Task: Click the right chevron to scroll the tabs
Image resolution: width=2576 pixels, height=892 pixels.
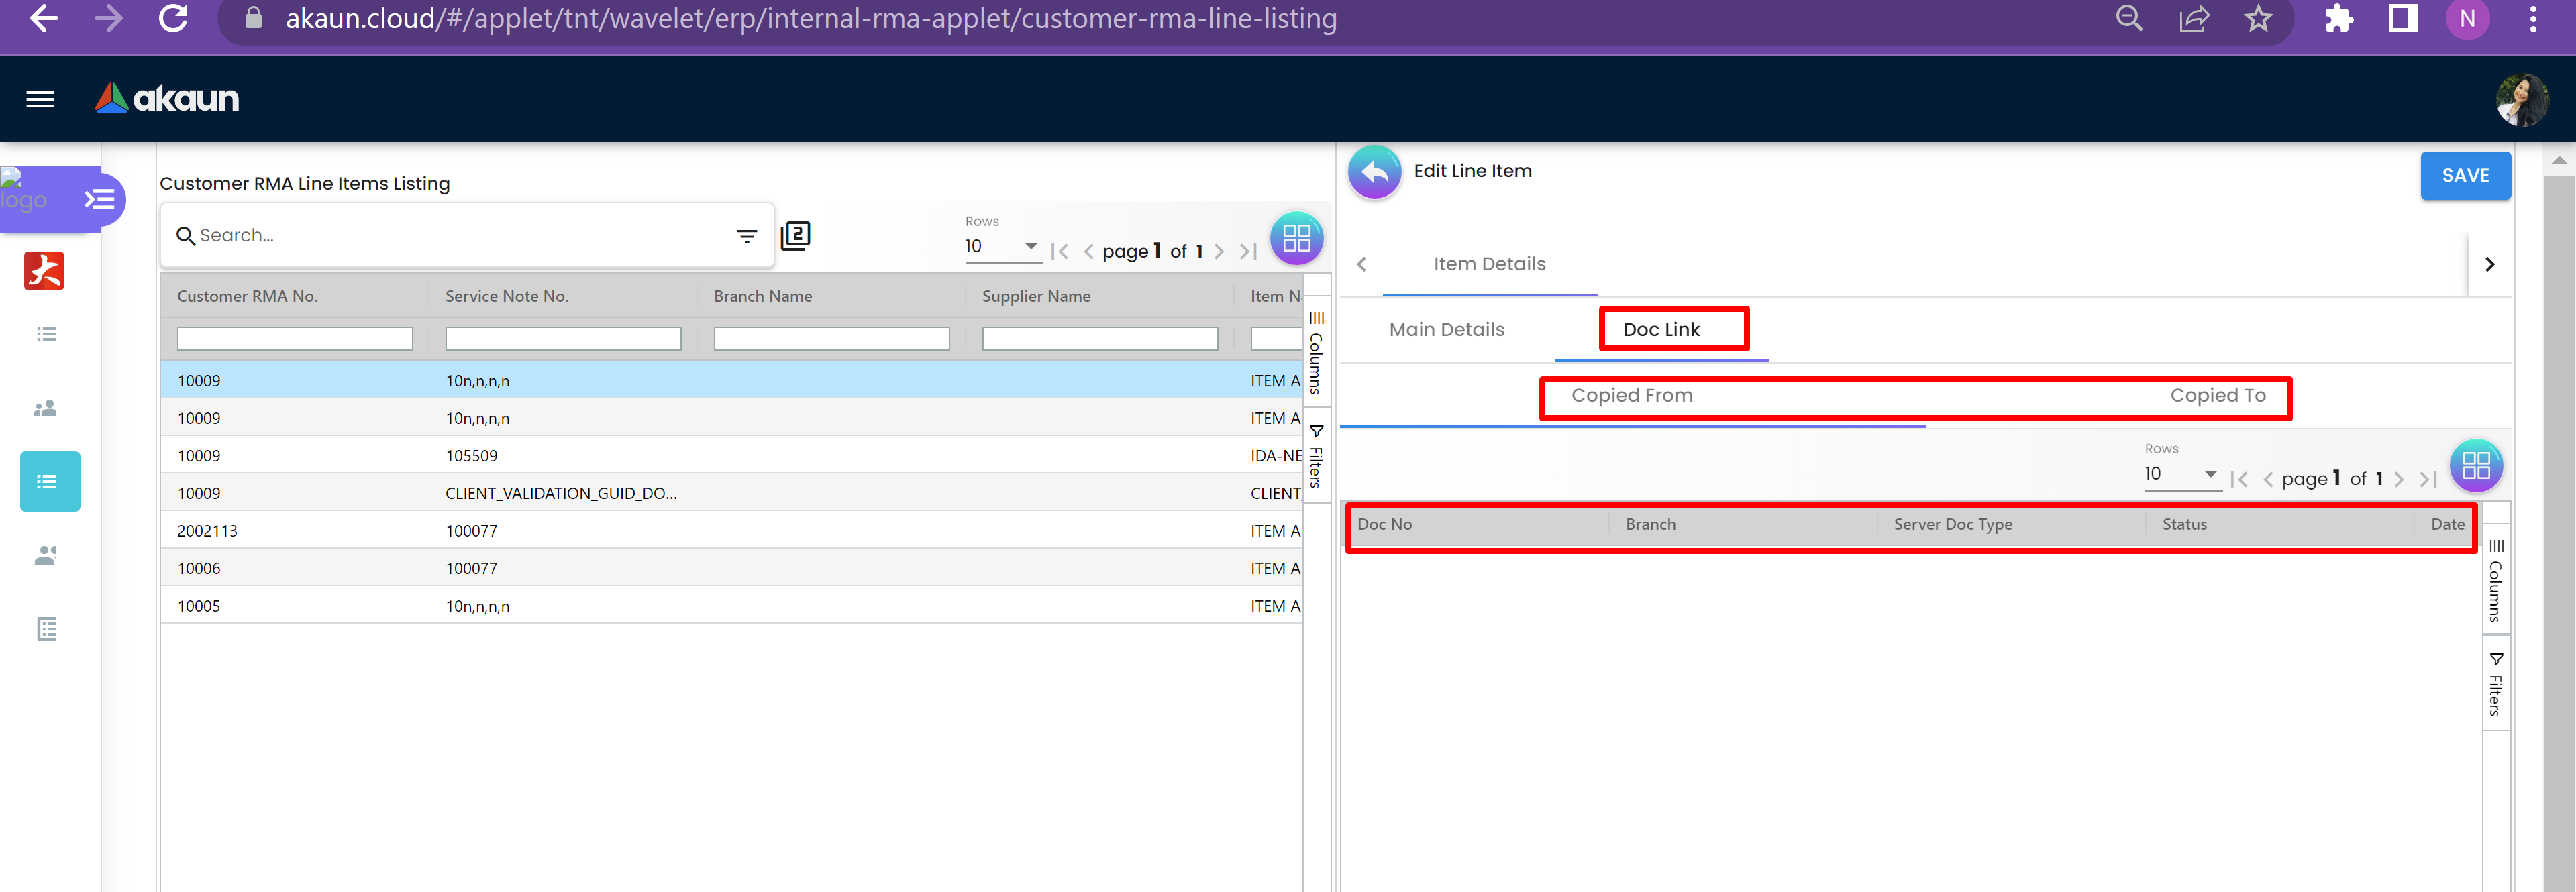Action: click(x=2489, y=264)
